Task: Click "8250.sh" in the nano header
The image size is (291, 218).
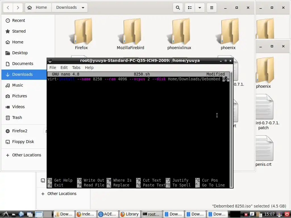Action: point(142,74)
